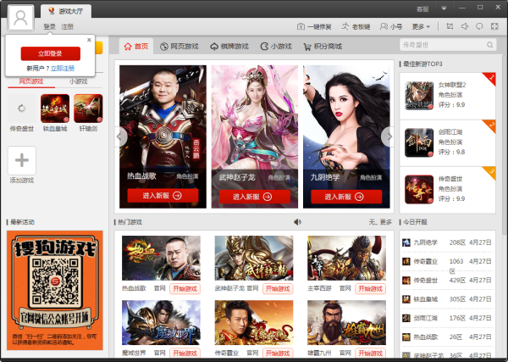Screen dimensions: 508x362
Task: Go to the 首页 home tab
Action: (x=136, y=46)
